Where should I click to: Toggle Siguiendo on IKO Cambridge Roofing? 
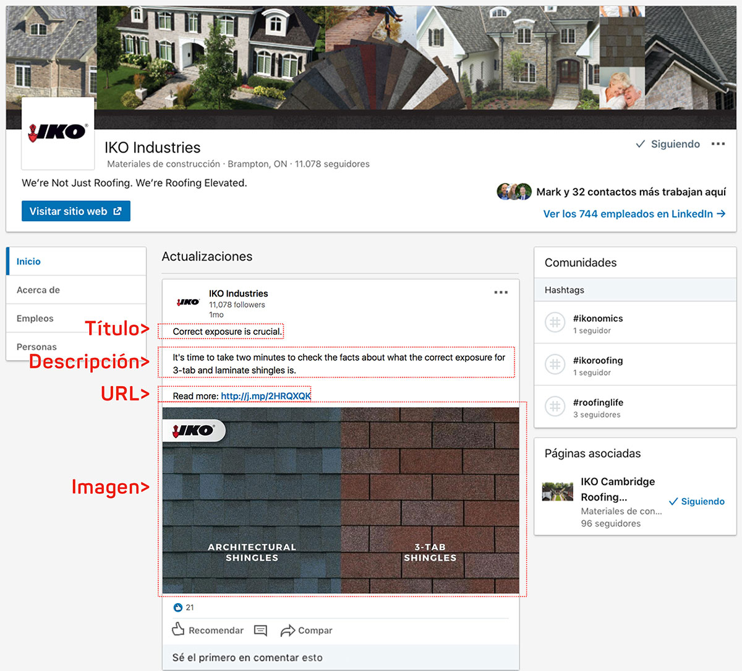tap(696, 501)
